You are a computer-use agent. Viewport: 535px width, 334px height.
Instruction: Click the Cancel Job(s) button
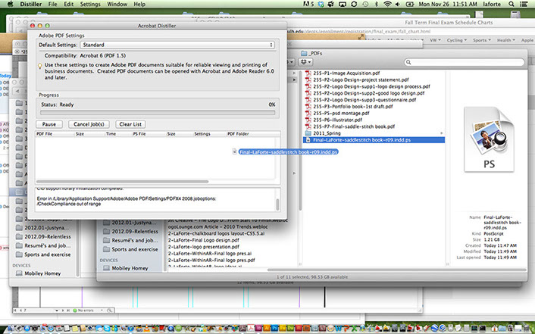pyautogui.click(x=89, y=124)
